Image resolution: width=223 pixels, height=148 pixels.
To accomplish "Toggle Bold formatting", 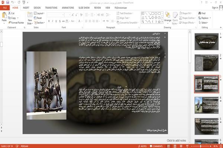I will click(x=49, y=21).
